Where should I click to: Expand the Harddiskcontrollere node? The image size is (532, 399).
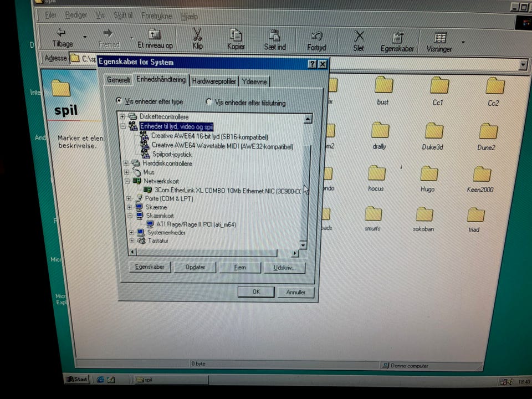click(x=126, y=163)
